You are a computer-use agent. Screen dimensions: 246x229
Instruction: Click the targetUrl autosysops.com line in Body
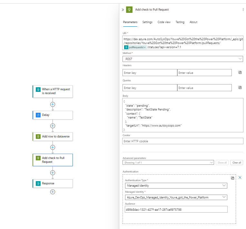click(x=153, y=126)
